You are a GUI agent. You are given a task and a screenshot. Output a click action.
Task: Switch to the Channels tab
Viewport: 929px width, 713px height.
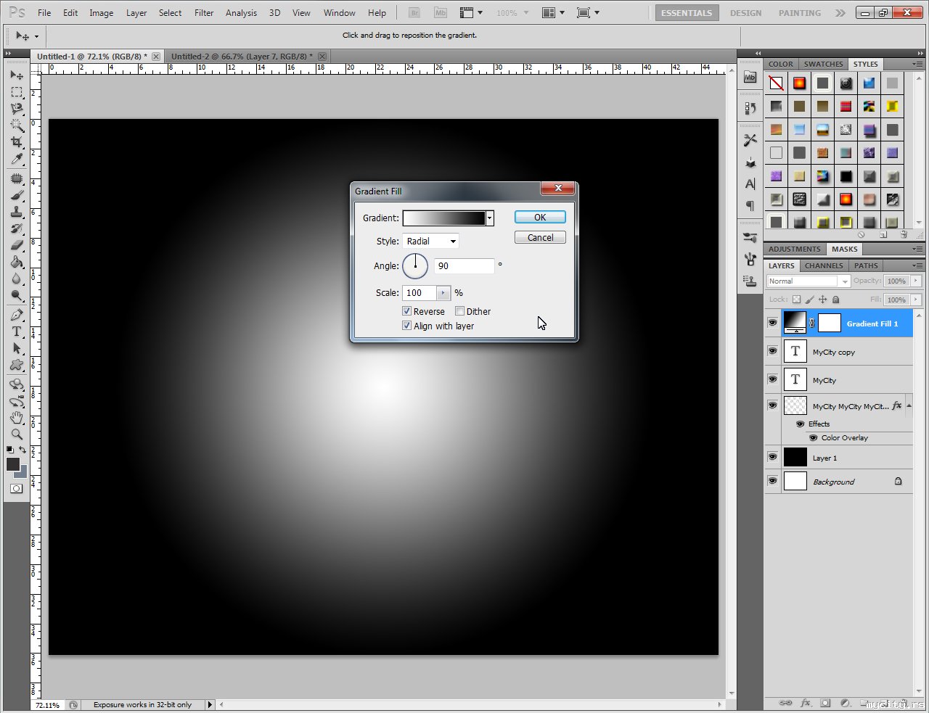(824, 265)
